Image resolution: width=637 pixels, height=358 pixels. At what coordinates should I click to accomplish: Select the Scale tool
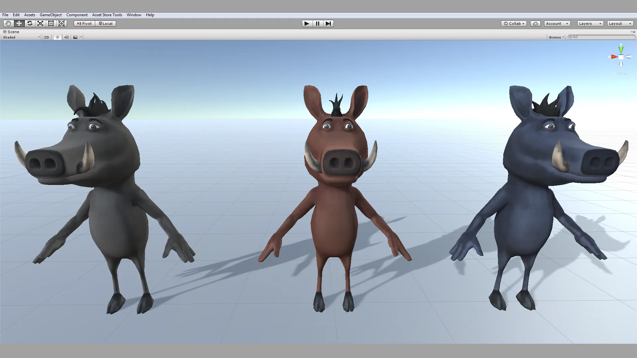point(40,24)
